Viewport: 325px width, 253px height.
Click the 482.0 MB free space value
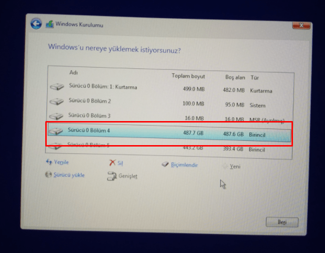(233, 90)
